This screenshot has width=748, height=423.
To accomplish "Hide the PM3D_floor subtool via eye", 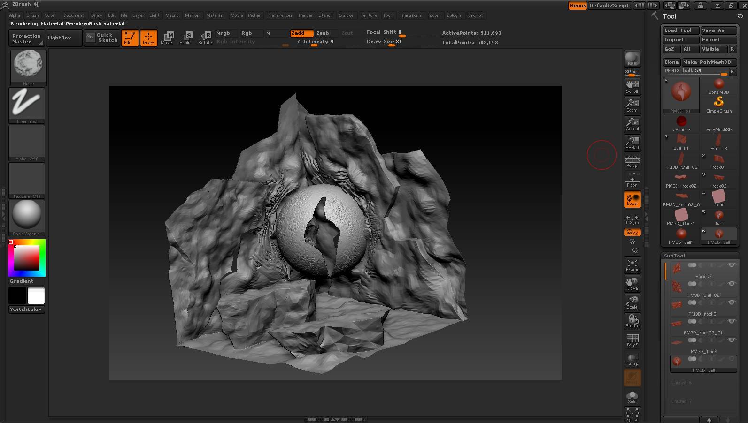I will [731, 340].
